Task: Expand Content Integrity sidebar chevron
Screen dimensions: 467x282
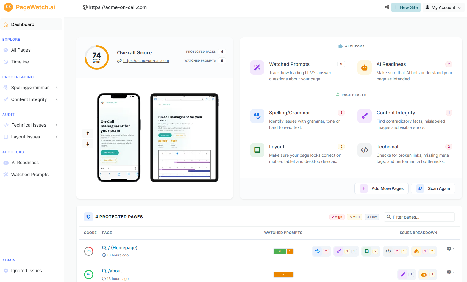Action: pyautogui.click(x=57, y=99)
